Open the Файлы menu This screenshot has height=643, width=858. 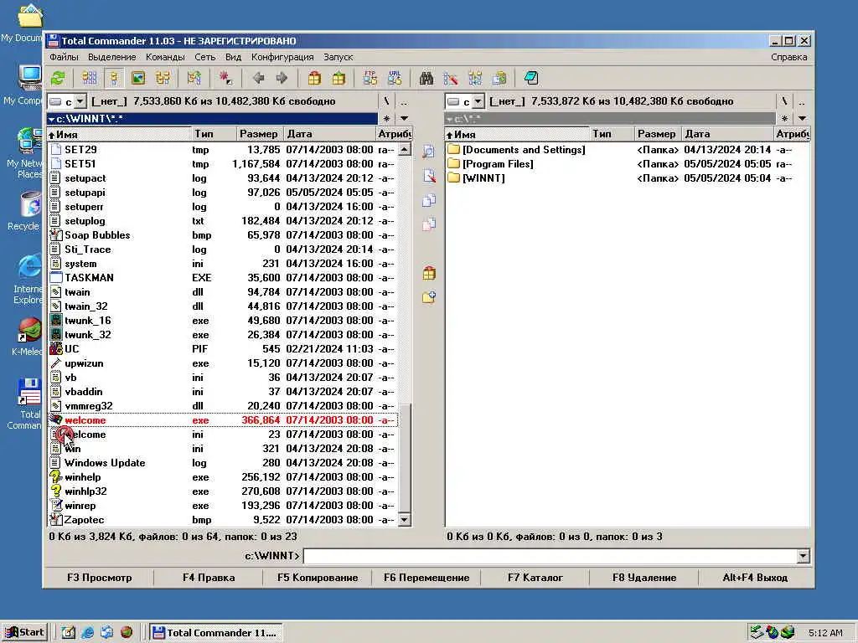click(64, 57)
